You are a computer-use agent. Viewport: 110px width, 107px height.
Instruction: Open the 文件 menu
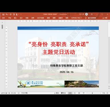[3, 18]
